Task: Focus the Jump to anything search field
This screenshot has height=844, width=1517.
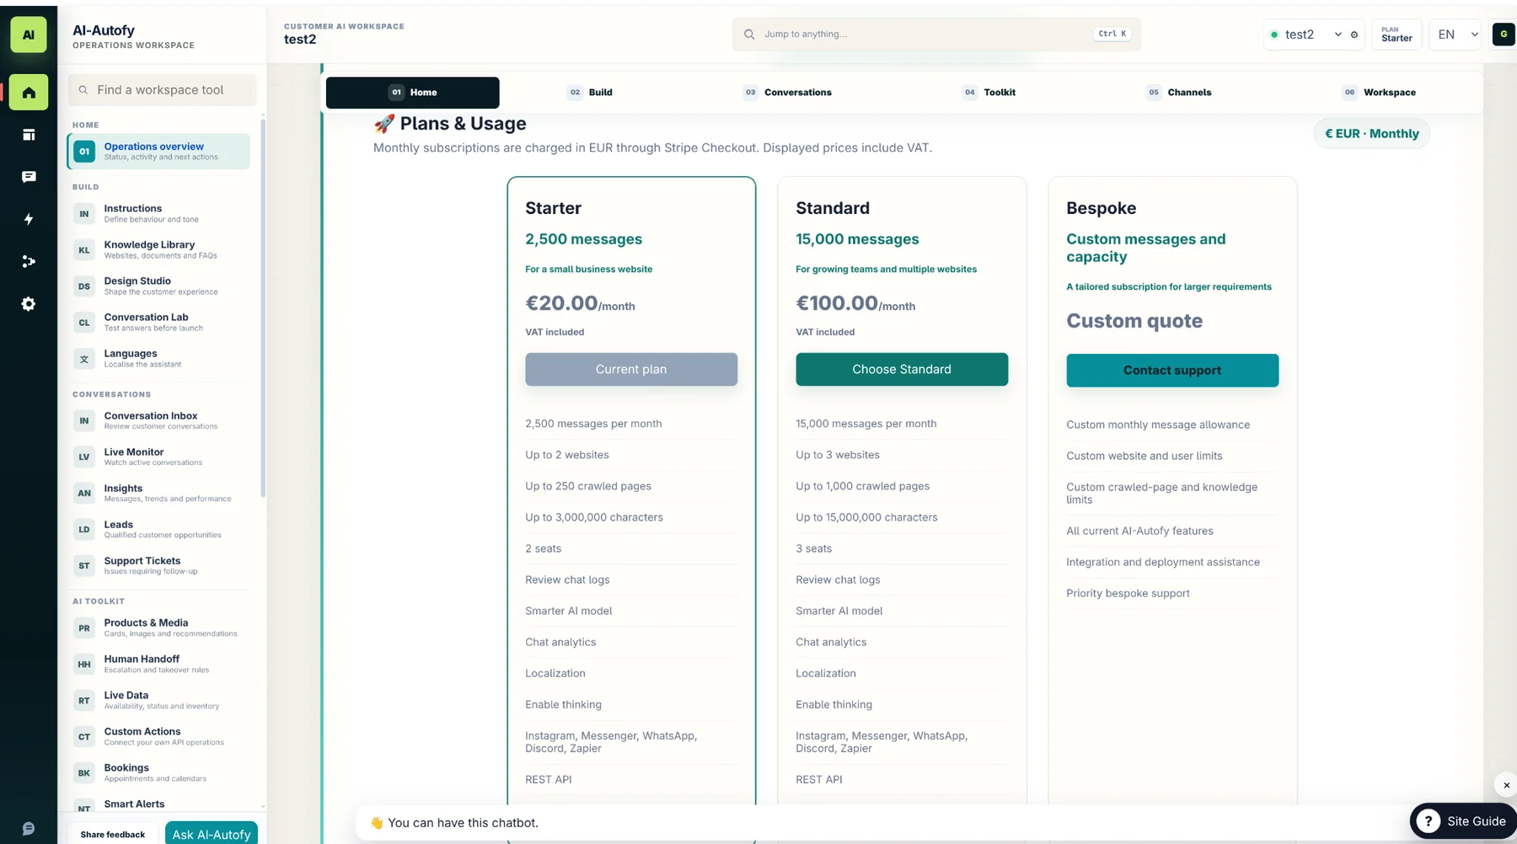Action: 935,35
